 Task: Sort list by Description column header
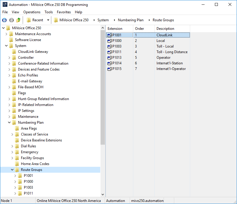point(165,29)
